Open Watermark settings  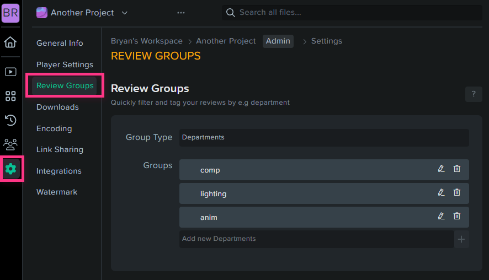[x=57, y=192]
